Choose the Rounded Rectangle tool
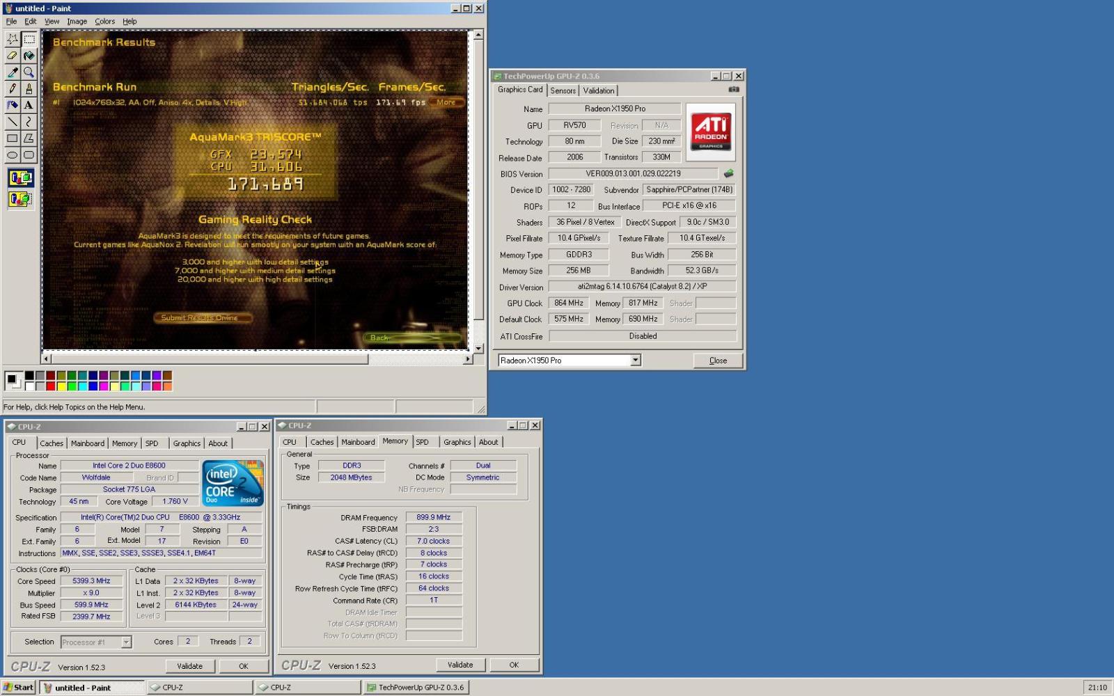 (29, 156)
